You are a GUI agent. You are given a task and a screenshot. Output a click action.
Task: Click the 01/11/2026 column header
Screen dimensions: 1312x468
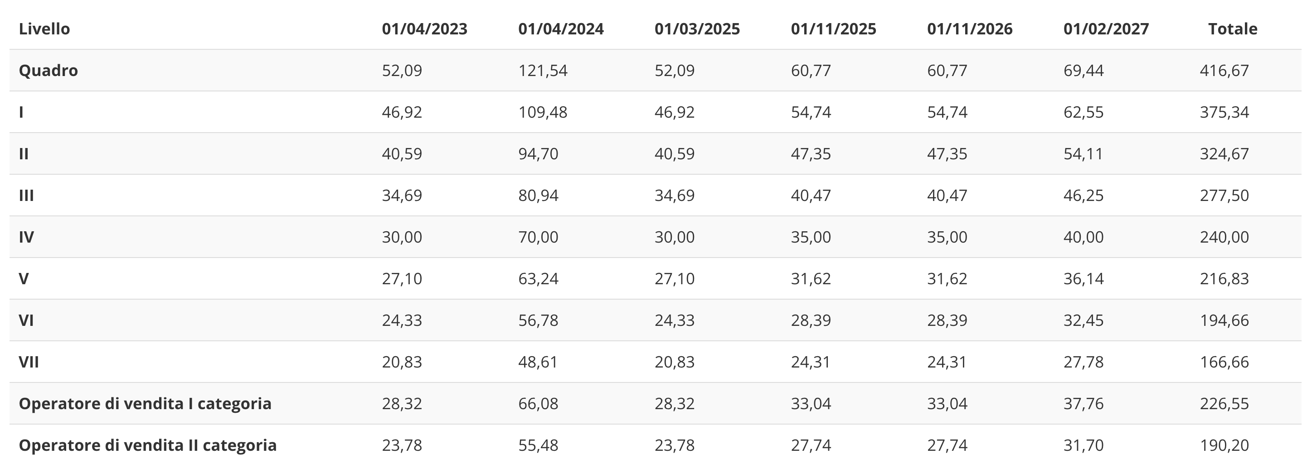[970, 29]
